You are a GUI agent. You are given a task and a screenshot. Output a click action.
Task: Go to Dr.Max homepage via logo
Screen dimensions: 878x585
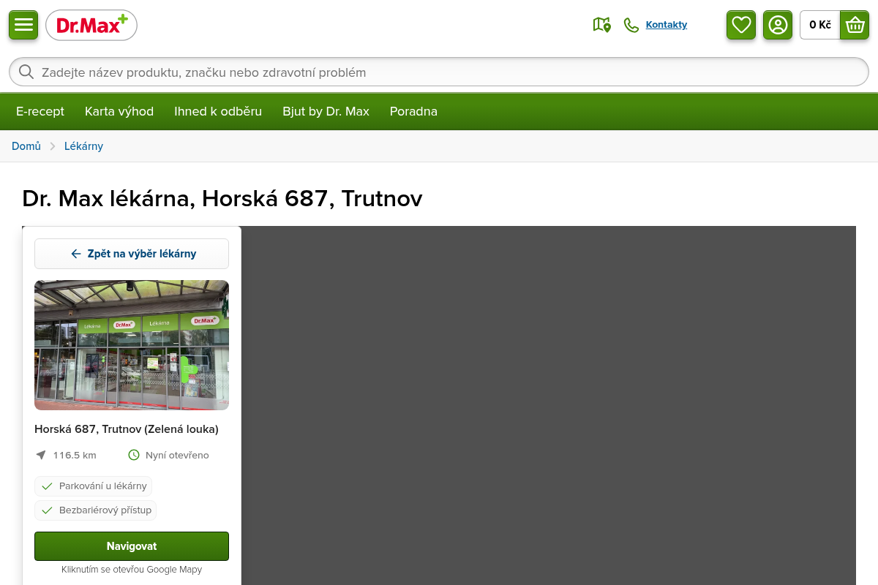coord(91,26)
